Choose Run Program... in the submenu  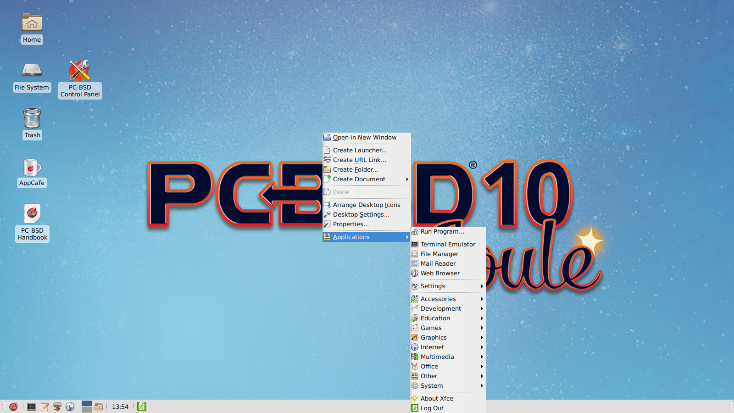pos(448,231)
